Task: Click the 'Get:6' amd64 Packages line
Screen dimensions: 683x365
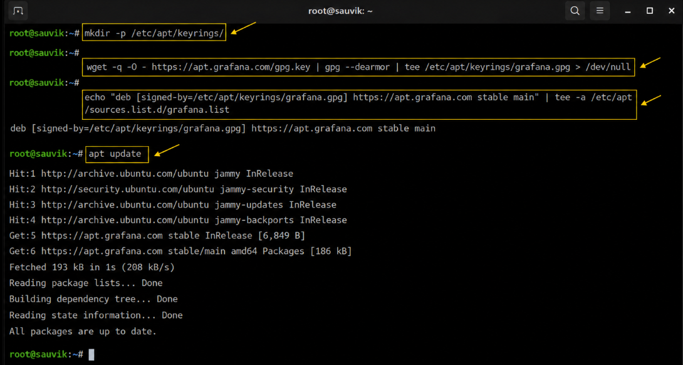Action: [x=180, y=251]
